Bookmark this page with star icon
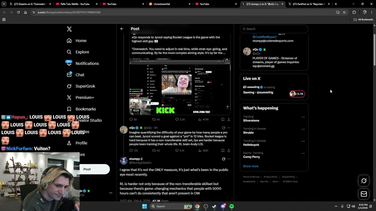 (x=344, y=12)
